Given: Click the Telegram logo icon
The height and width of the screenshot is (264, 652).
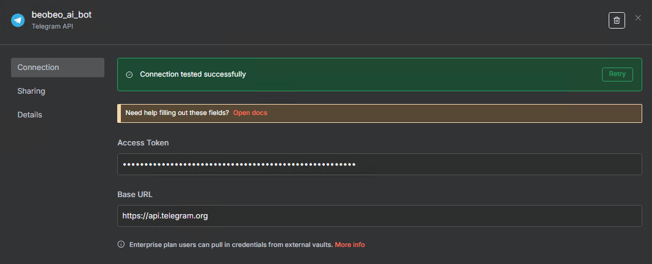Looking at the screenshot, I should click(x=18, y=20).
